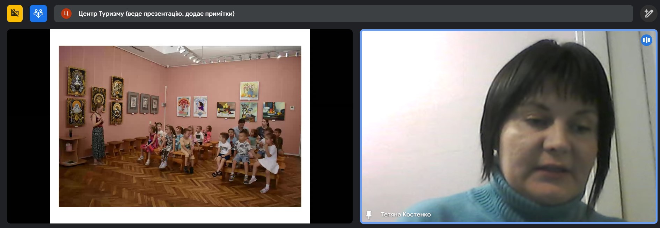Click the black area right of the slide
The height and width of the screenshot is (228, 660).
[x=331, y=125]
